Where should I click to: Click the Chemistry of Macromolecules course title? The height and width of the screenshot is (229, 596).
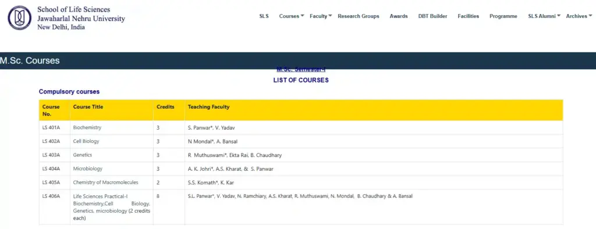click(106, 183)
